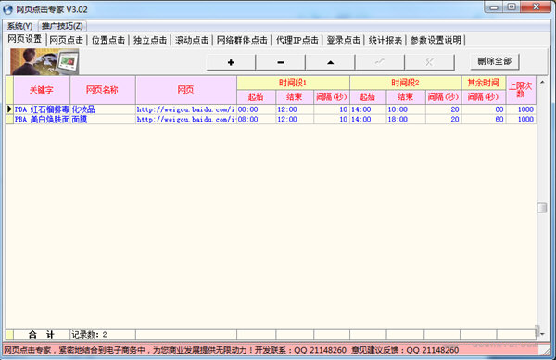The height and width of the screenshot is (360, 556).
Task: Click the 关键字 column header
Action: tap(42, 90)
